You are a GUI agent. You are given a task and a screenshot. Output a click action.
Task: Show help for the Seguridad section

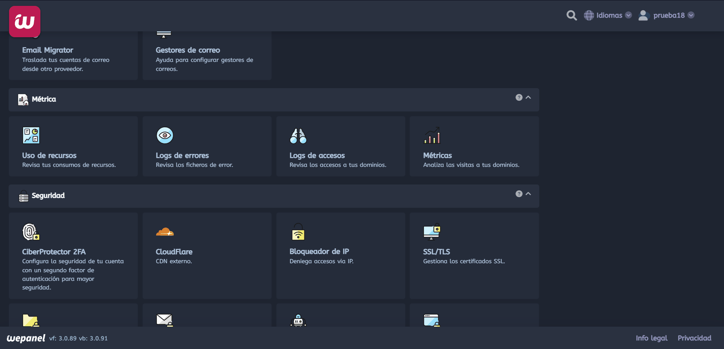[519, 194]
